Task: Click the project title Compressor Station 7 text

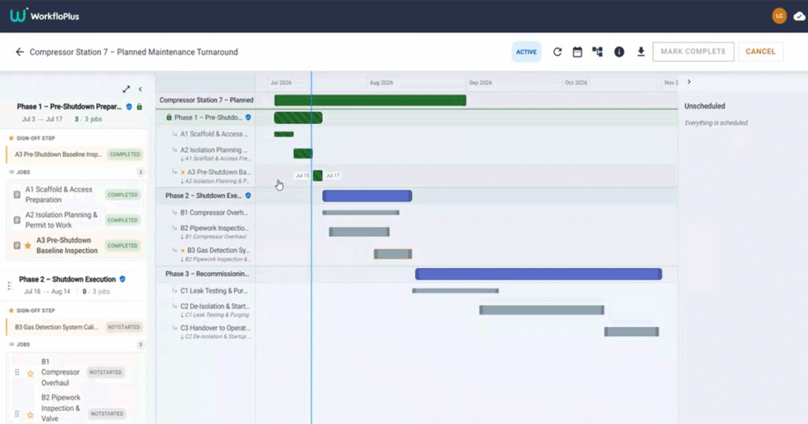Action: coord(133,52)
